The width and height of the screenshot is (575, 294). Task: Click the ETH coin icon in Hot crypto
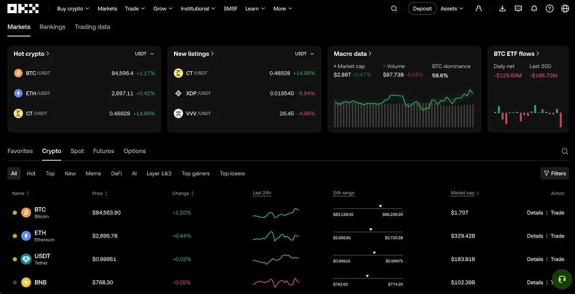[x=18, y=93]
